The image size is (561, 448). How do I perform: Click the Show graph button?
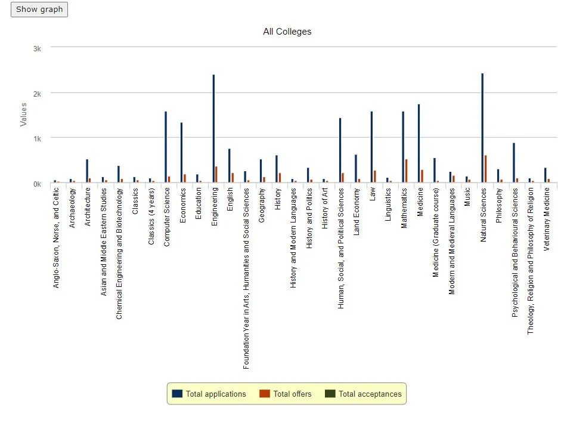pos(39,10)
